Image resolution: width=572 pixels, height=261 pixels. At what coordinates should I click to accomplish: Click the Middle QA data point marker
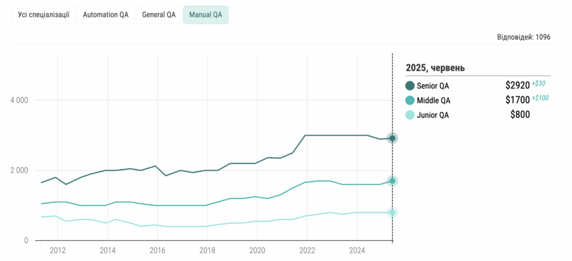(393, 181)
